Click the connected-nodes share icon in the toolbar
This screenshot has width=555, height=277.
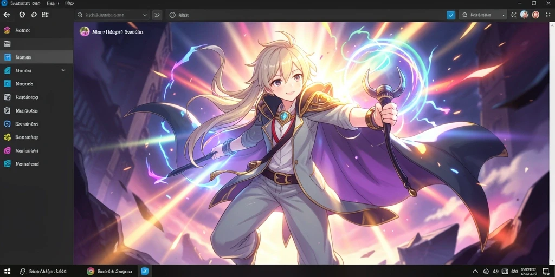click(x=514, y=15)
